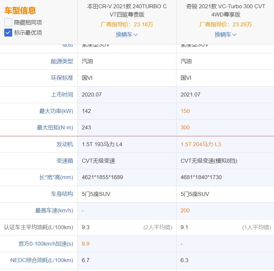Click the NEDC综合油耗(L/100km) row label
Screen dimensions: 274x271
42,260
